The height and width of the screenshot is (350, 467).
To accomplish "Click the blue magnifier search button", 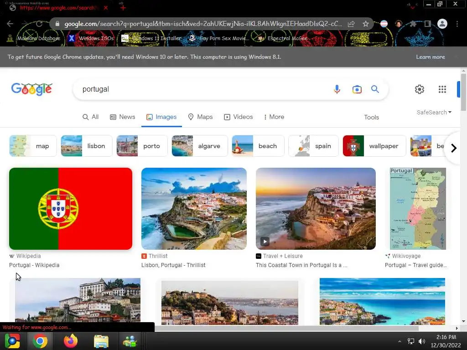I will [375, 89].
